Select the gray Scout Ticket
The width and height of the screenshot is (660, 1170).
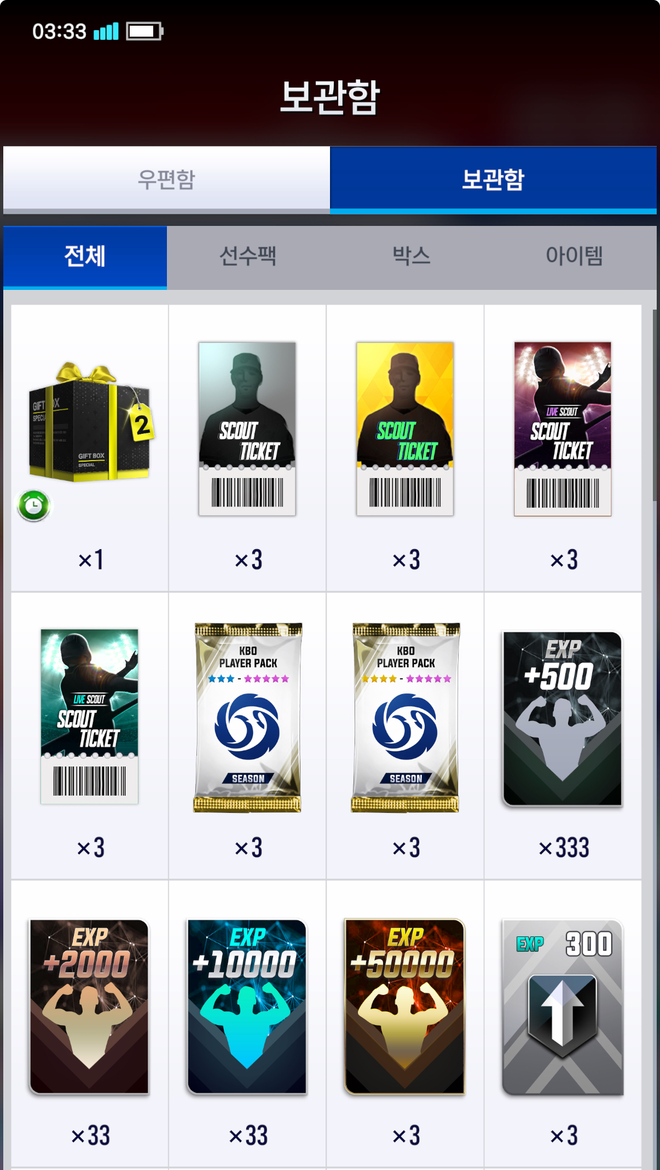247,429
